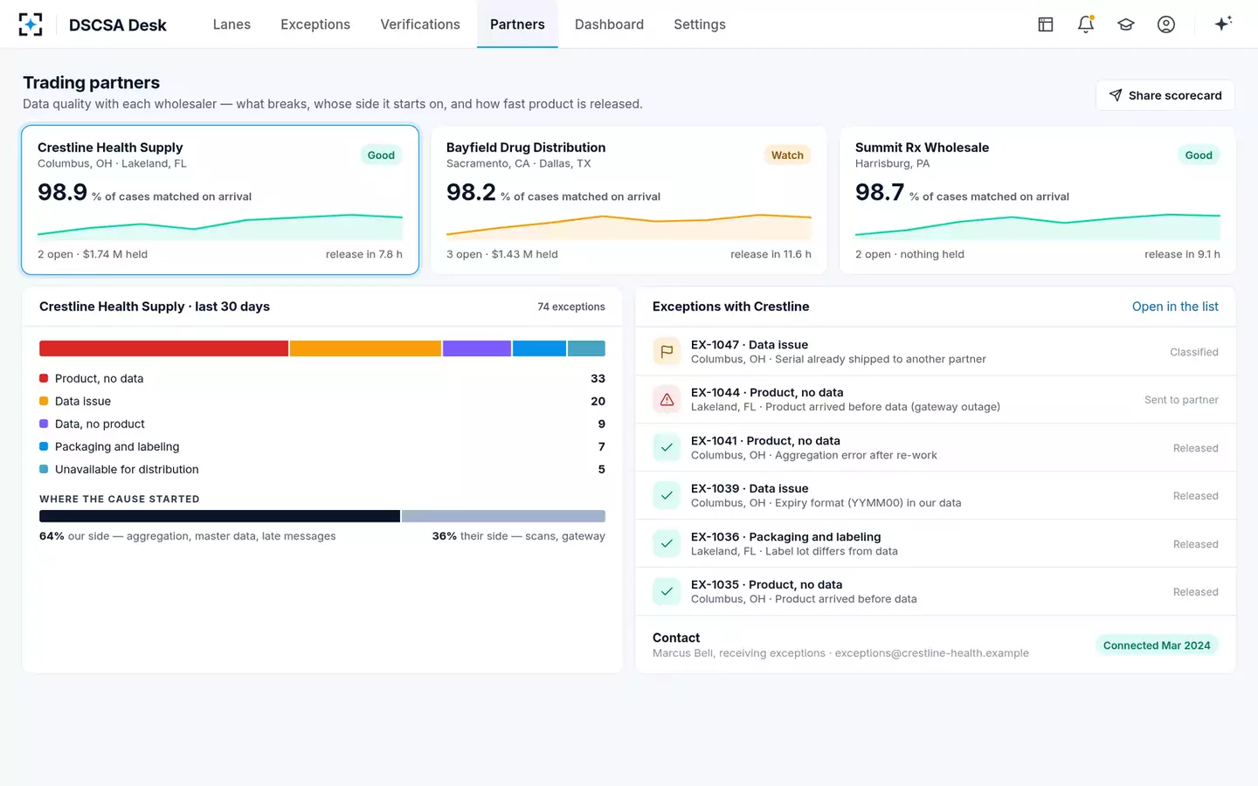This screenshot has width=1258, height=786.
Task: Click the Connected Mar 2024 badge
Action: (x=1157, y=645)
